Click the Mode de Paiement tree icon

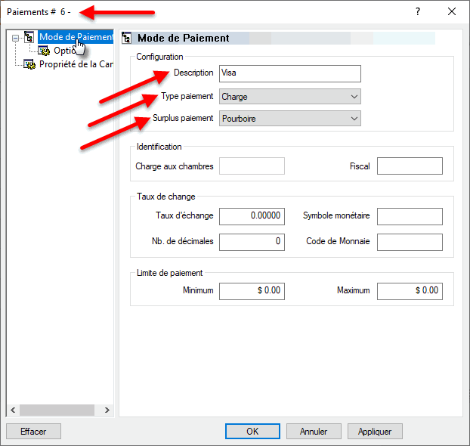click(29, 37)
